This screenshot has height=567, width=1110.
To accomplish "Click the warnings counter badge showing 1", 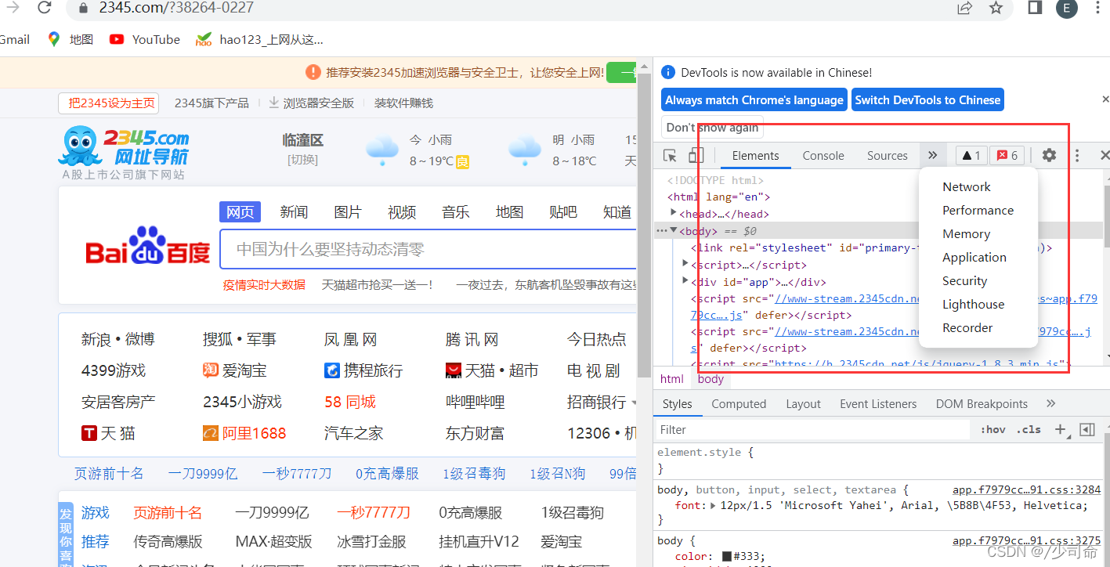I will 971,155.
